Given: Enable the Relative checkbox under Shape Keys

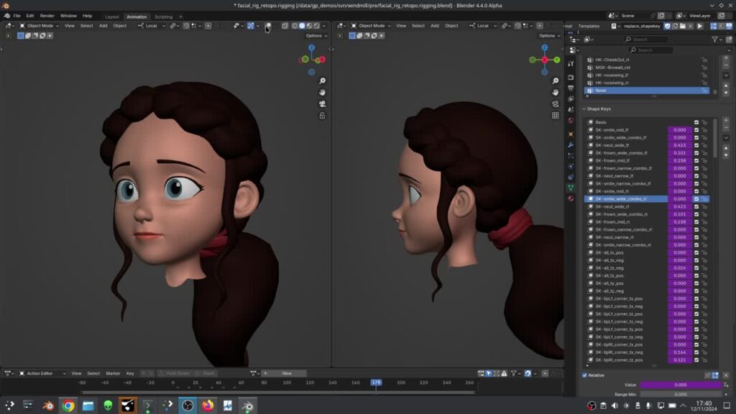Looking at the screenshot, I should pyautogui.click(x=585, y=374).
